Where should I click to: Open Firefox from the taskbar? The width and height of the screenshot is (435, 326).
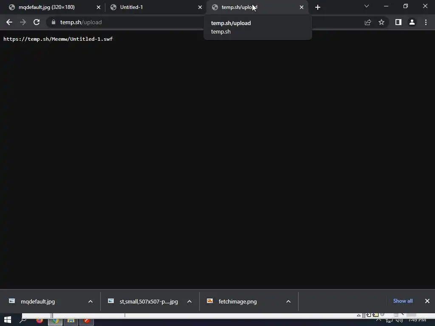click(40, 320)
